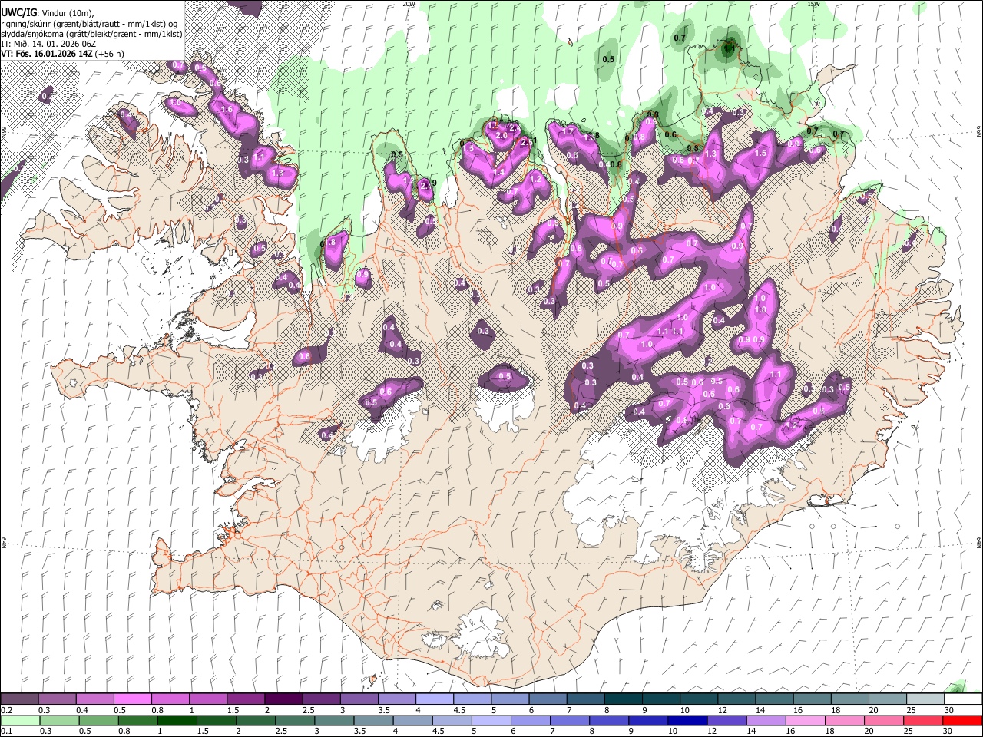Click the "0.1" label on the rain legend row
983x737 pixels.
pos(6,731)
